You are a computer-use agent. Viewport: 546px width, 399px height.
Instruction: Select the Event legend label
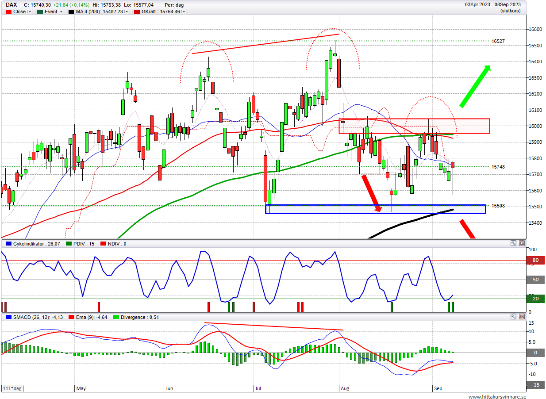[x=51, y=12]
